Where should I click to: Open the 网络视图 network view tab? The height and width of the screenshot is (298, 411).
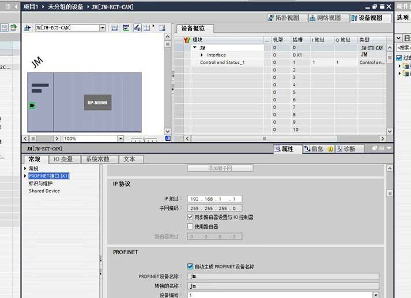coord(325,18)
